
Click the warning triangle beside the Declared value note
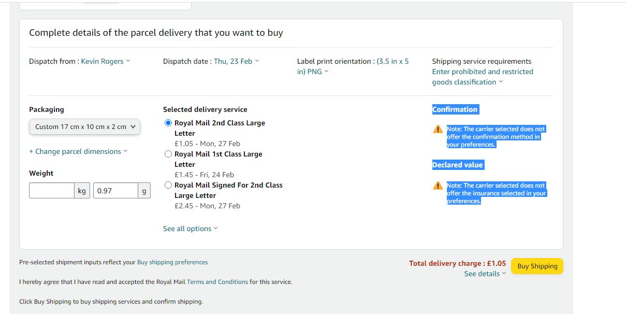pyautogui.click(x=438, y=185)
